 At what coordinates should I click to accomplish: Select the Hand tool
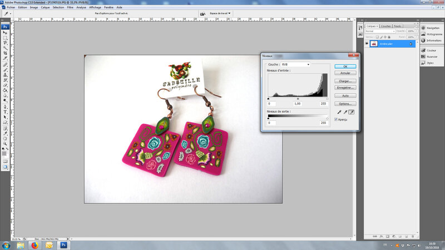5,138
